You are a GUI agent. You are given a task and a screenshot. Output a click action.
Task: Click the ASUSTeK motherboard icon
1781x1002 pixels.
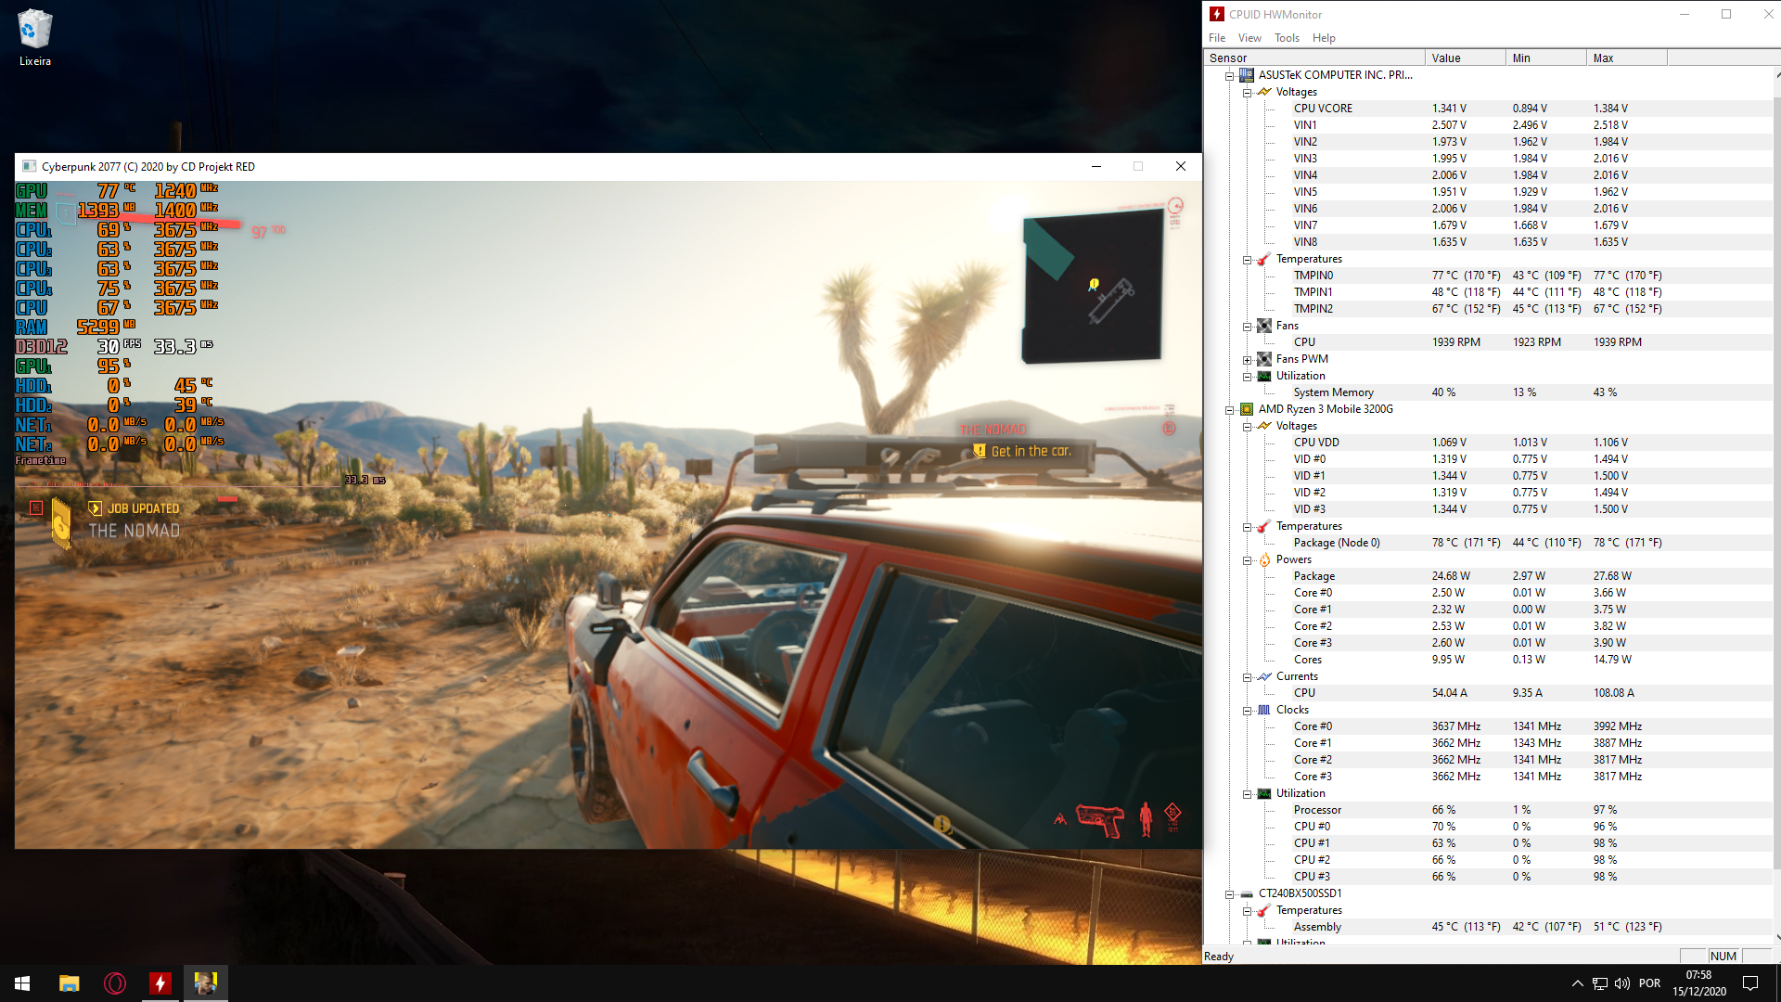1247,75
